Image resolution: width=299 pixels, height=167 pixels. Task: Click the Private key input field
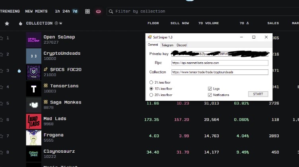[x=219, y=54]
